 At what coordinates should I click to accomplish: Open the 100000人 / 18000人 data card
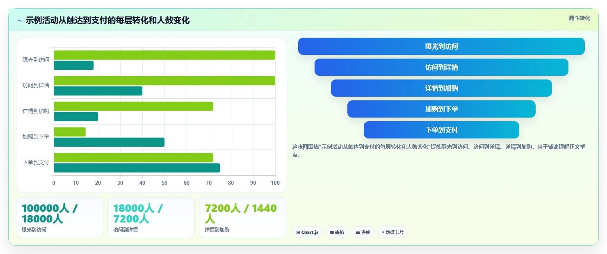[59, 218]
